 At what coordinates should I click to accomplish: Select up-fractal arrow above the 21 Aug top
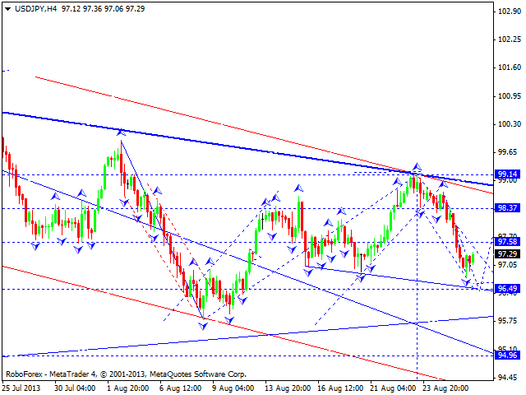417,166
